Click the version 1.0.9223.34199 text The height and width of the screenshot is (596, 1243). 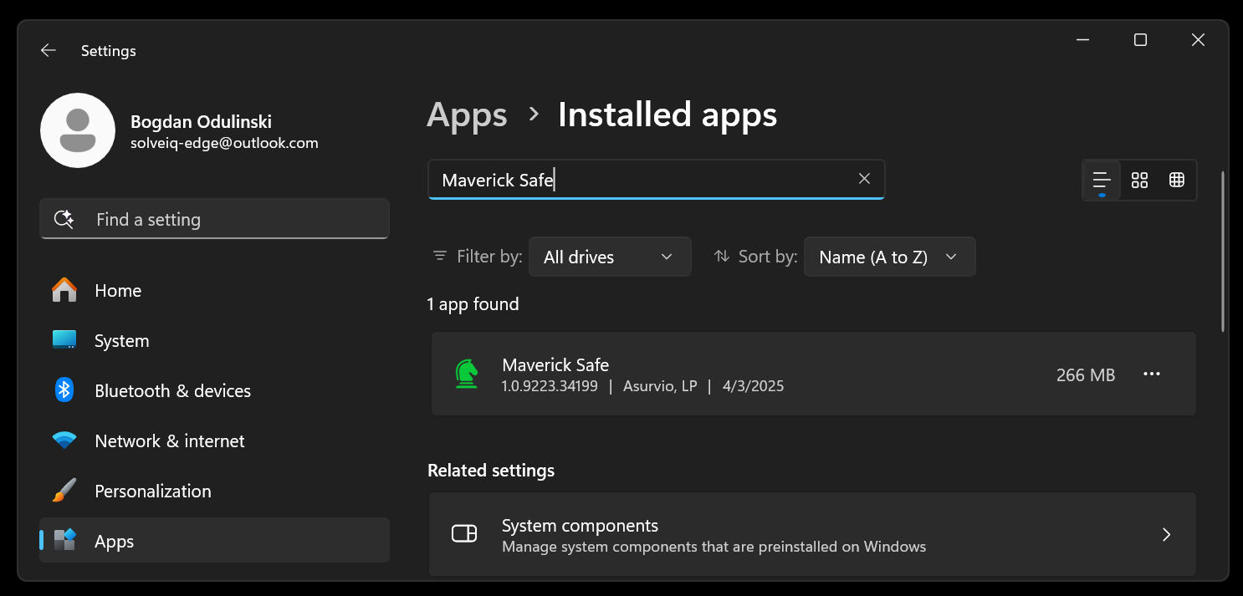550,386
